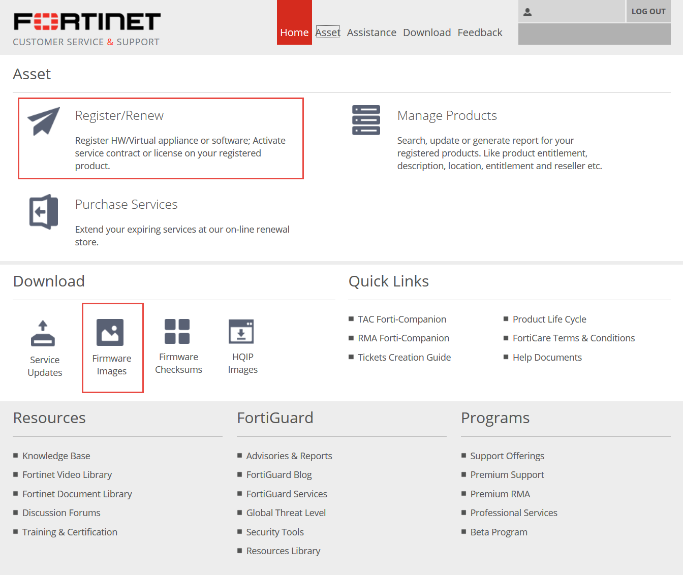Viewport: 683px width, 575px height.
Task: Click the Fortinet logo
Action: tap(86, 21)
